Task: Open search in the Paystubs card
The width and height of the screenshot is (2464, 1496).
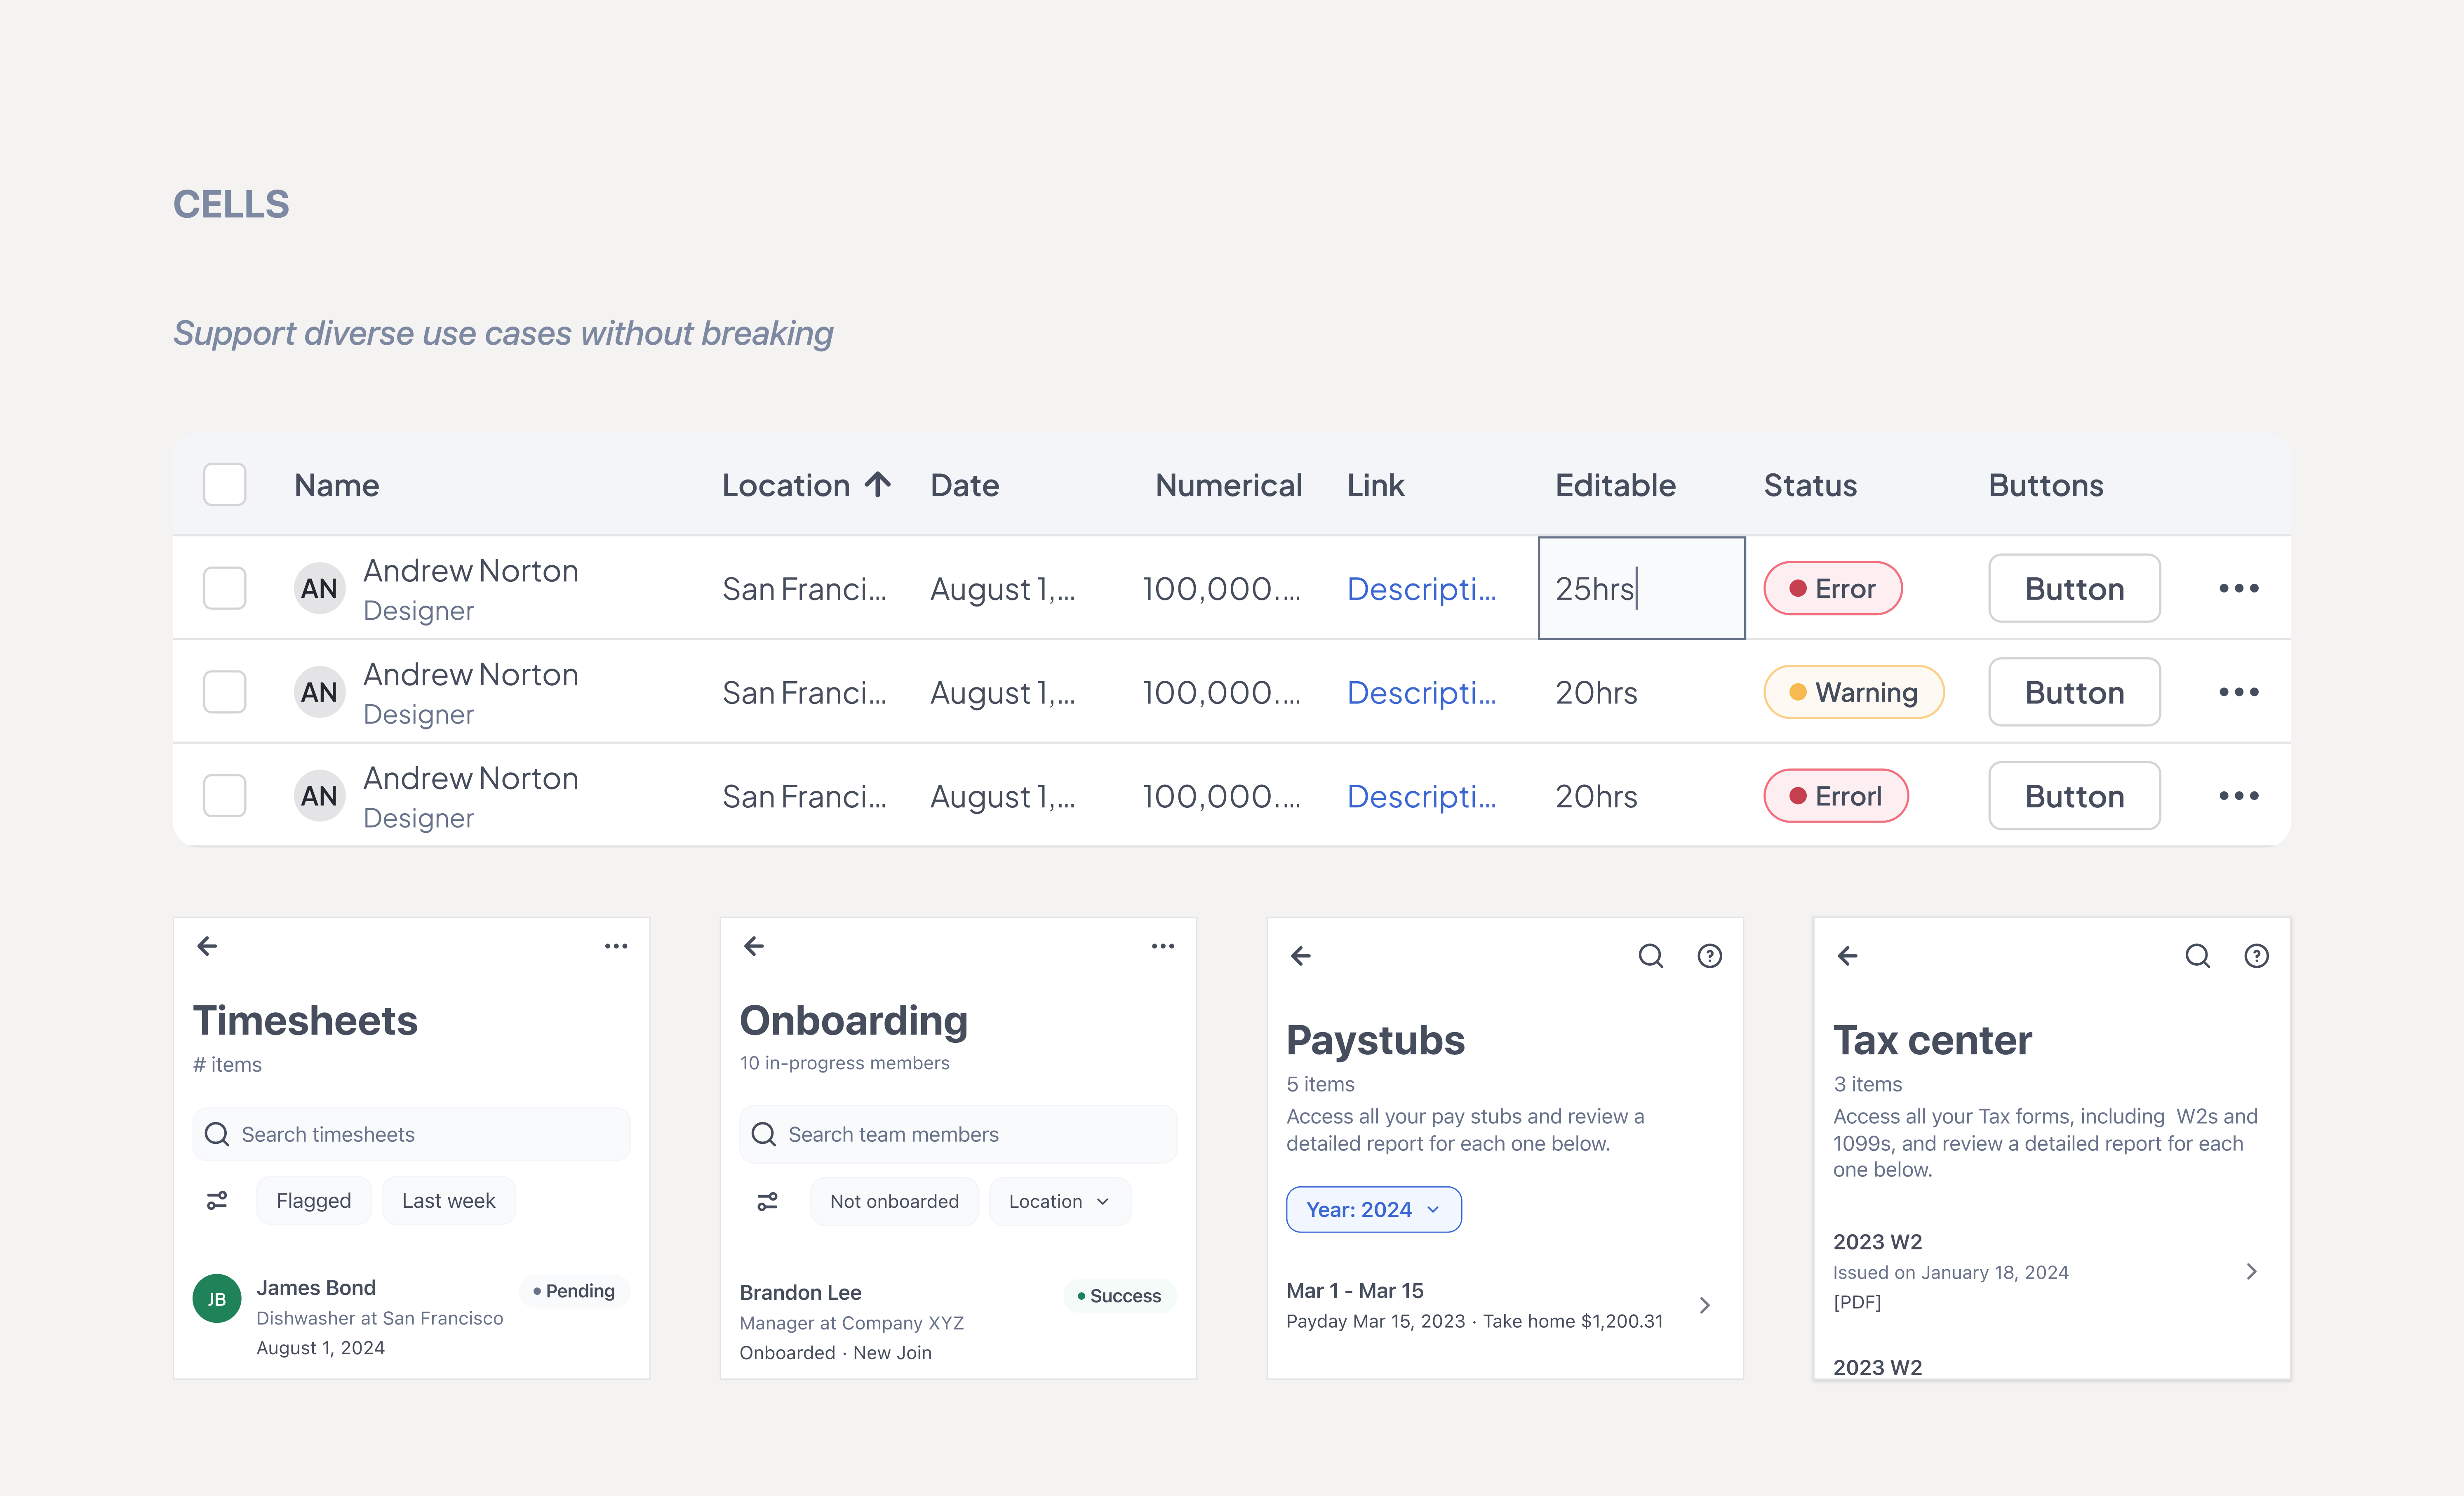Action: pyautogui.click(x=1651, y=956)
